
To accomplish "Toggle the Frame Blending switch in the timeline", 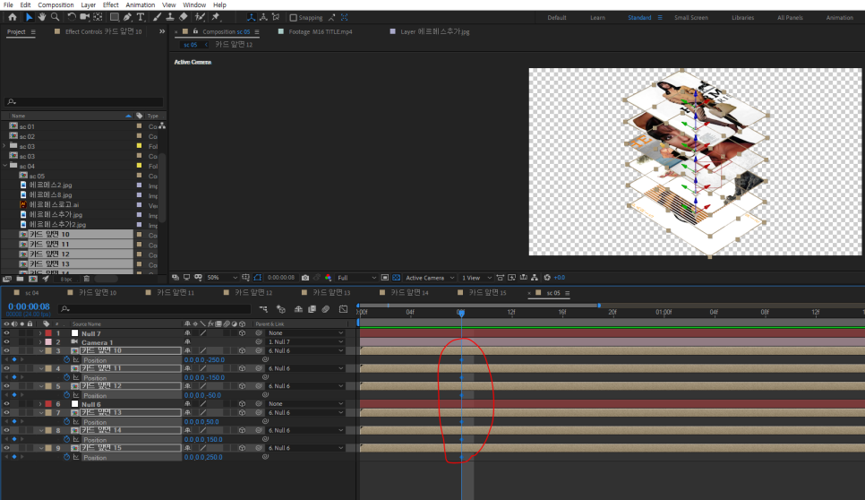I will tap(312, 309).
